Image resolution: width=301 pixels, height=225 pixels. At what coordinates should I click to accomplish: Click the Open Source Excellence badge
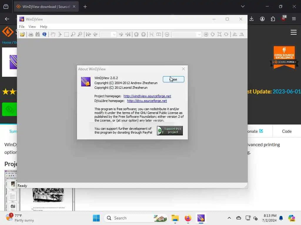tap(284, 57)
